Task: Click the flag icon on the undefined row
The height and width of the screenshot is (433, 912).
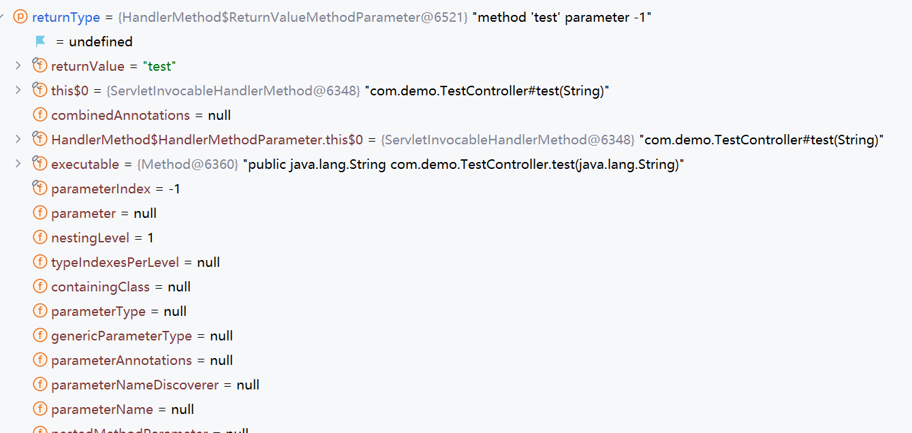Action: (40, 41)
